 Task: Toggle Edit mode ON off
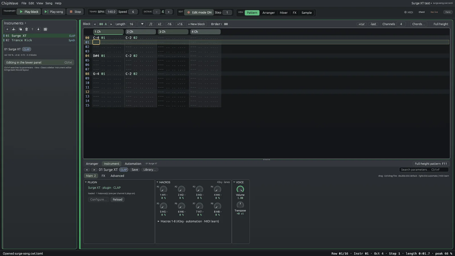(x=199, y=13)
